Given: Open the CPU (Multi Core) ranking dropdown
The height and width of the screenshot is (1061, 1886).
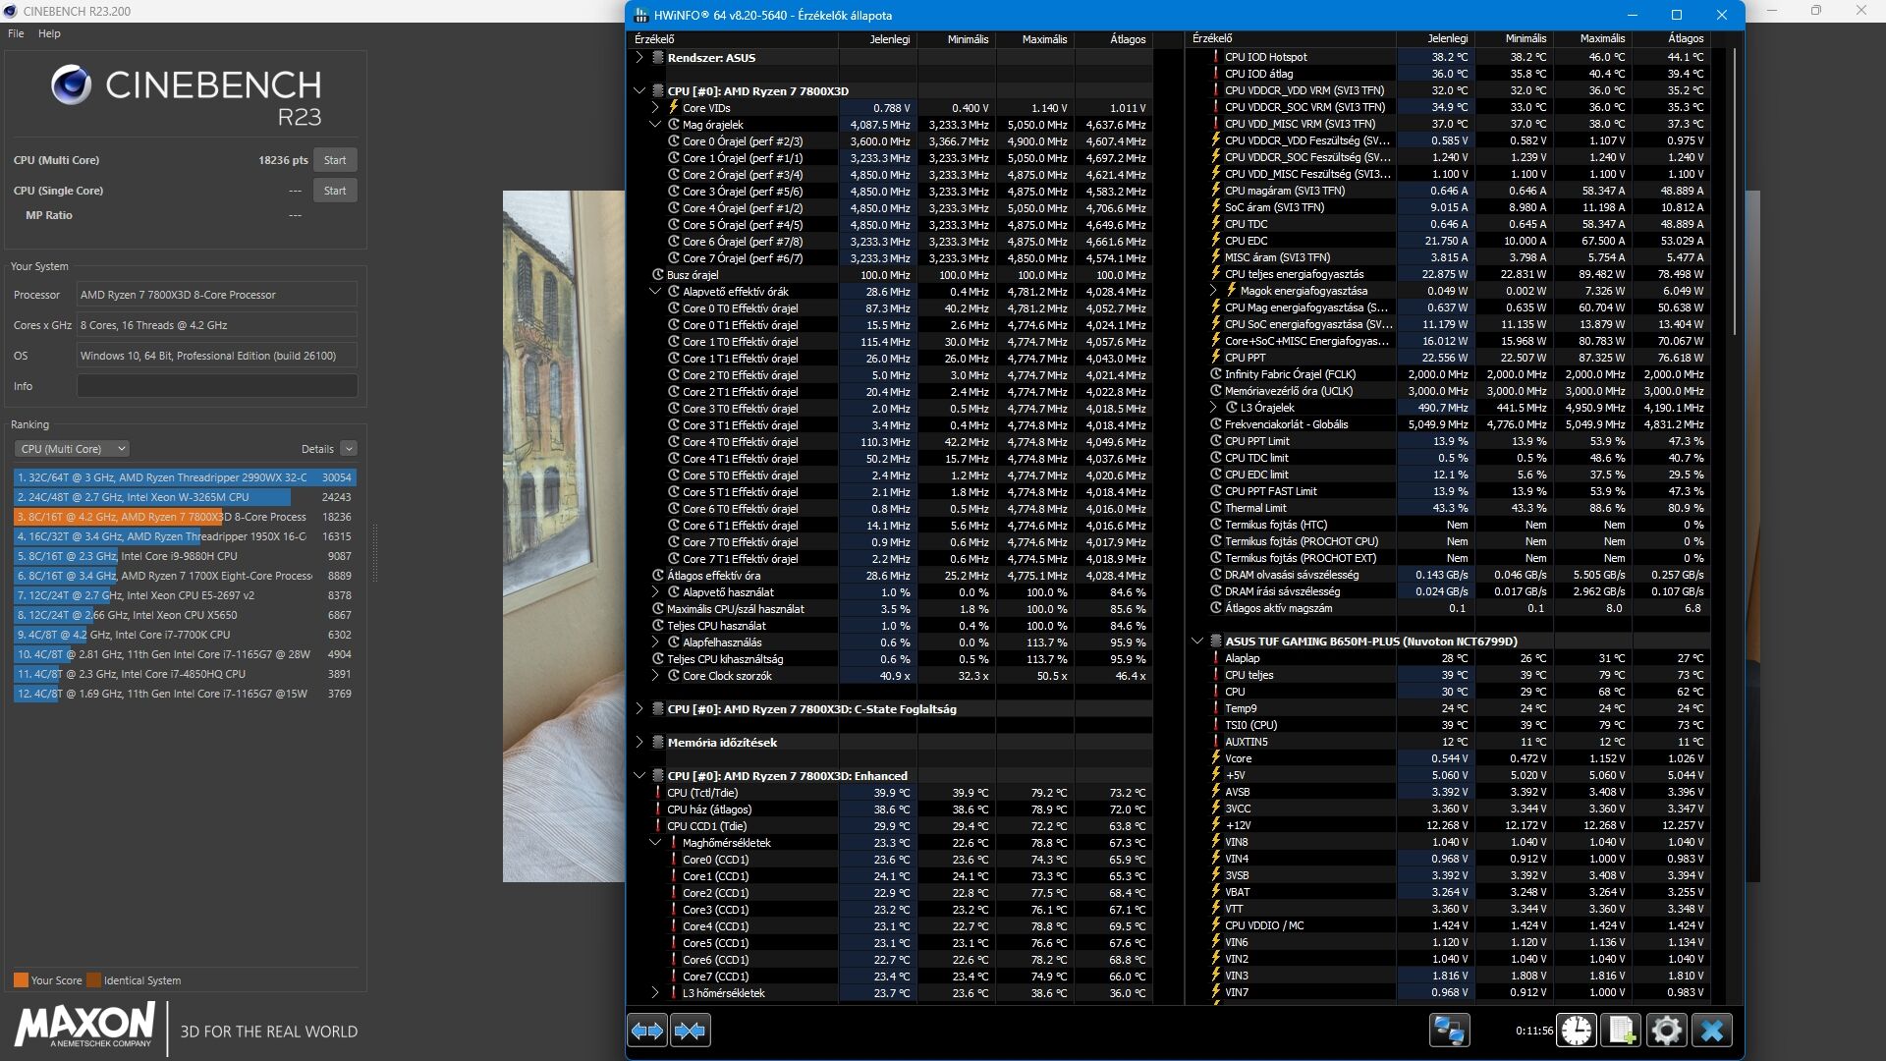Looking at the screenshot, I should [x=72, y=449].
